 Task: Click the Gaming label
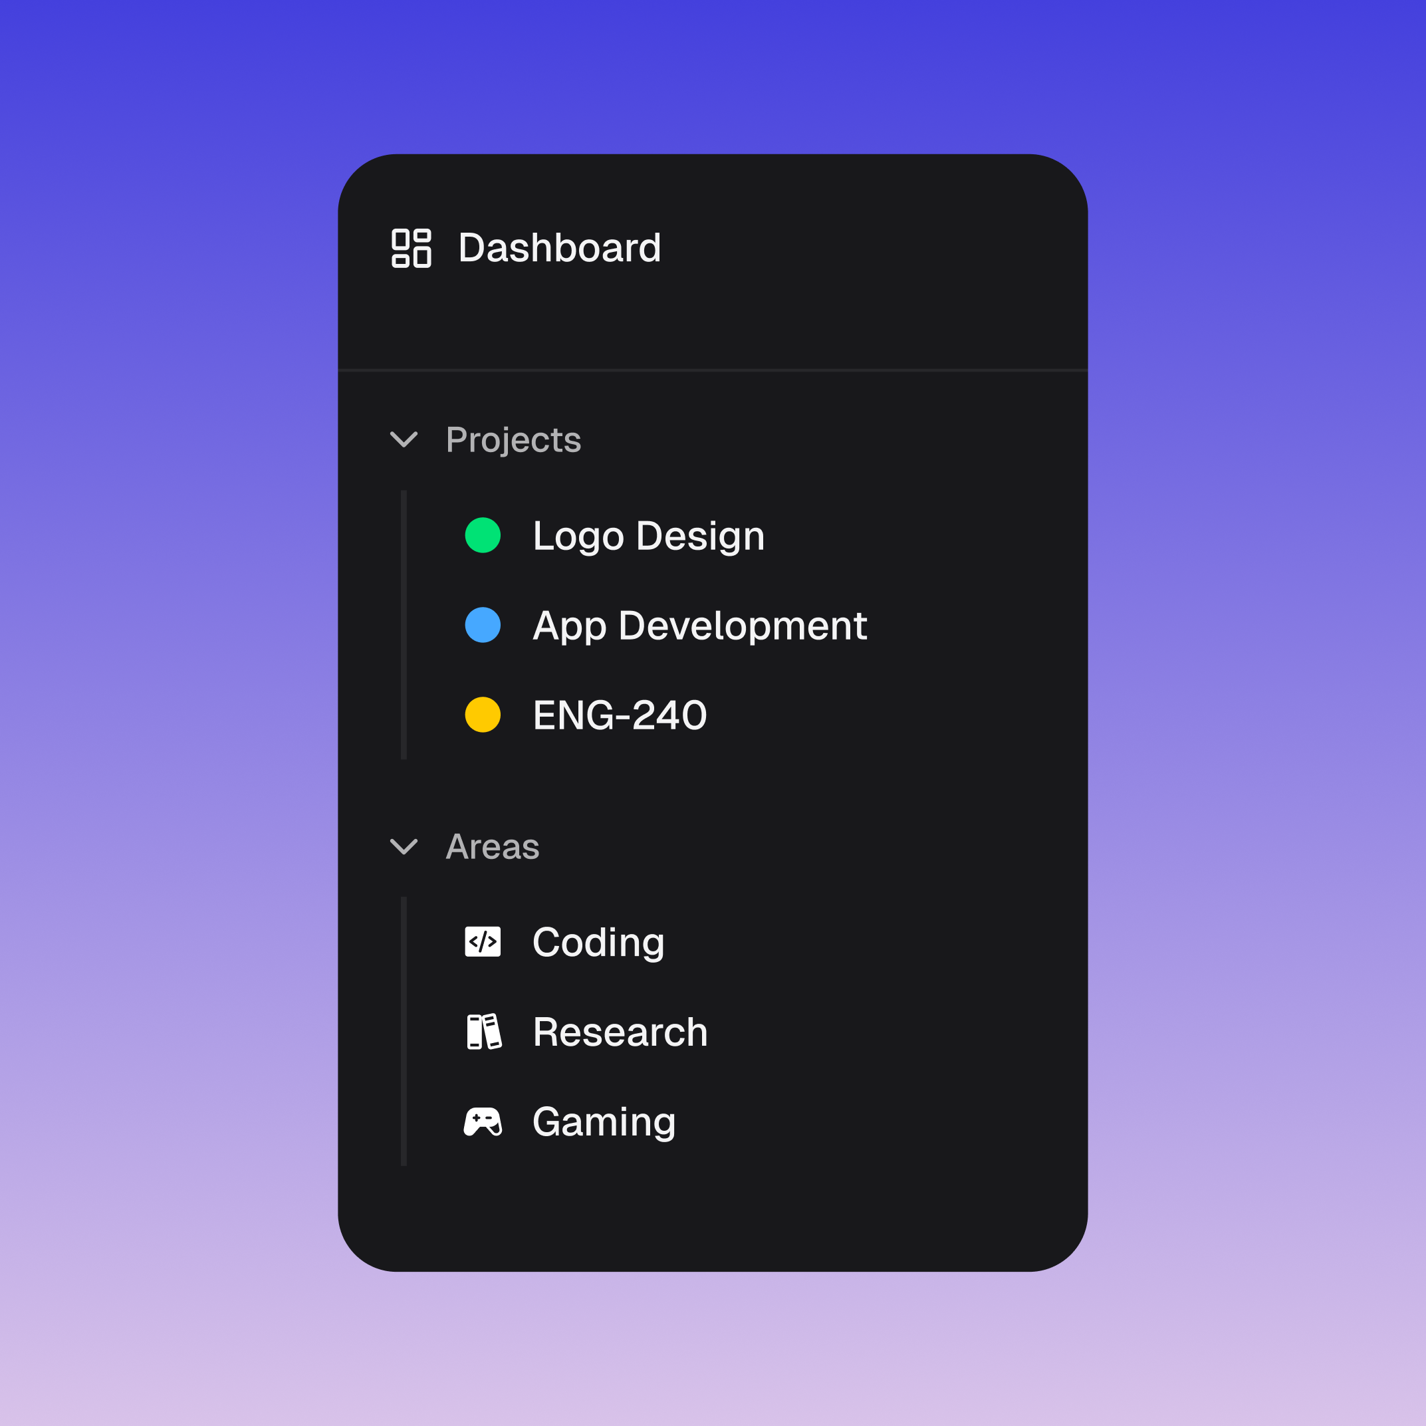[x=604, y=1121]
